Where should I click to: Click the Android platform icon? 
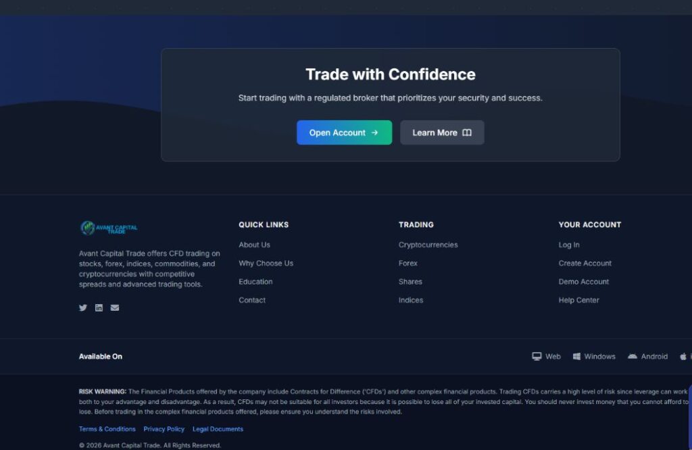click(x=633, y=356)
